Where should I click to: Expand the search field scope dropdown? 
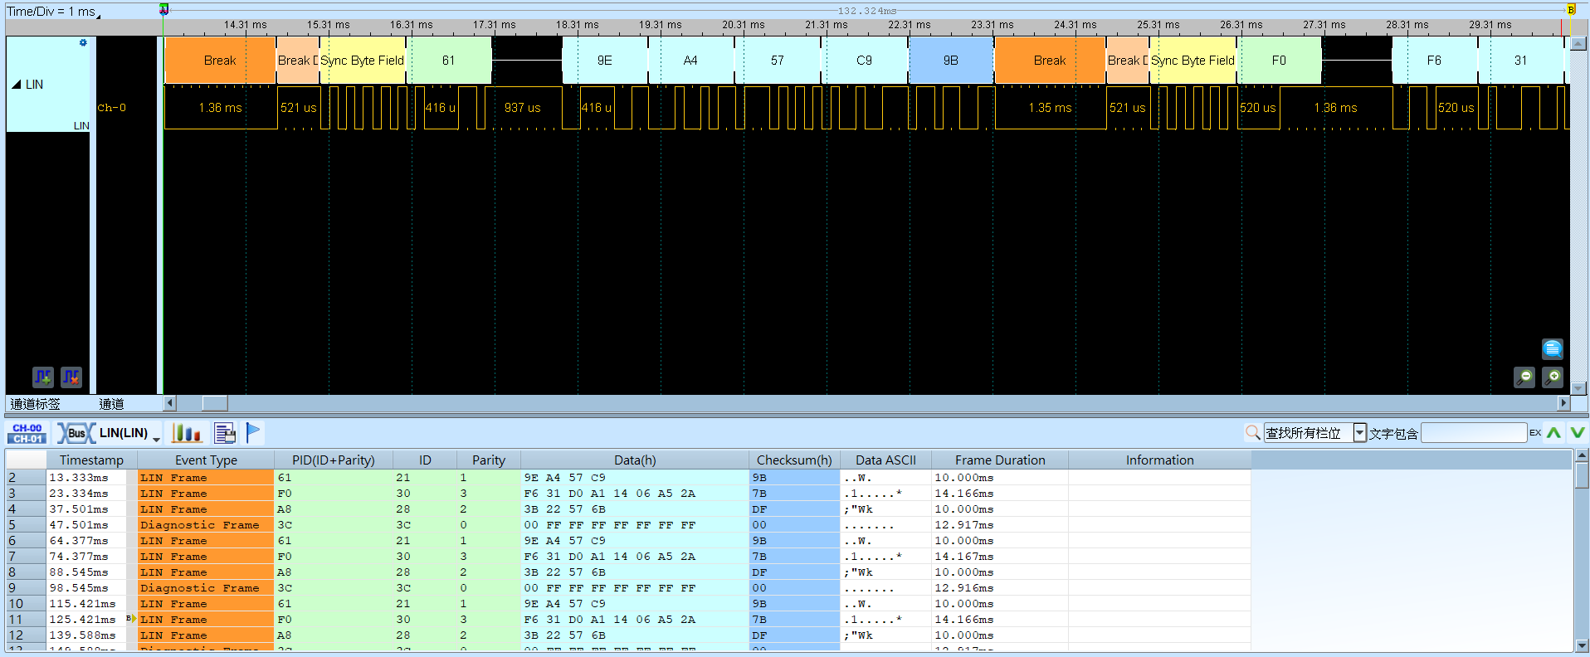pos(1359,432)
